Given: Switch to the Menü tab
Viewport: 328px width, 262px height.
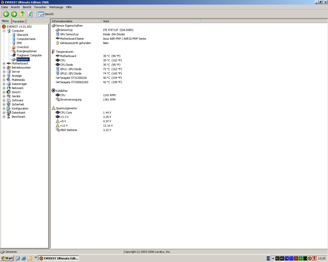Looking at the screenshot, I should (x=5, y=21).
